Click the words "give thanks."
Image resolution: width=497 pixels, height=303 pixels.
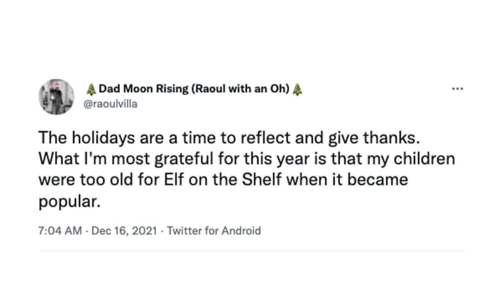pos(374,138)
